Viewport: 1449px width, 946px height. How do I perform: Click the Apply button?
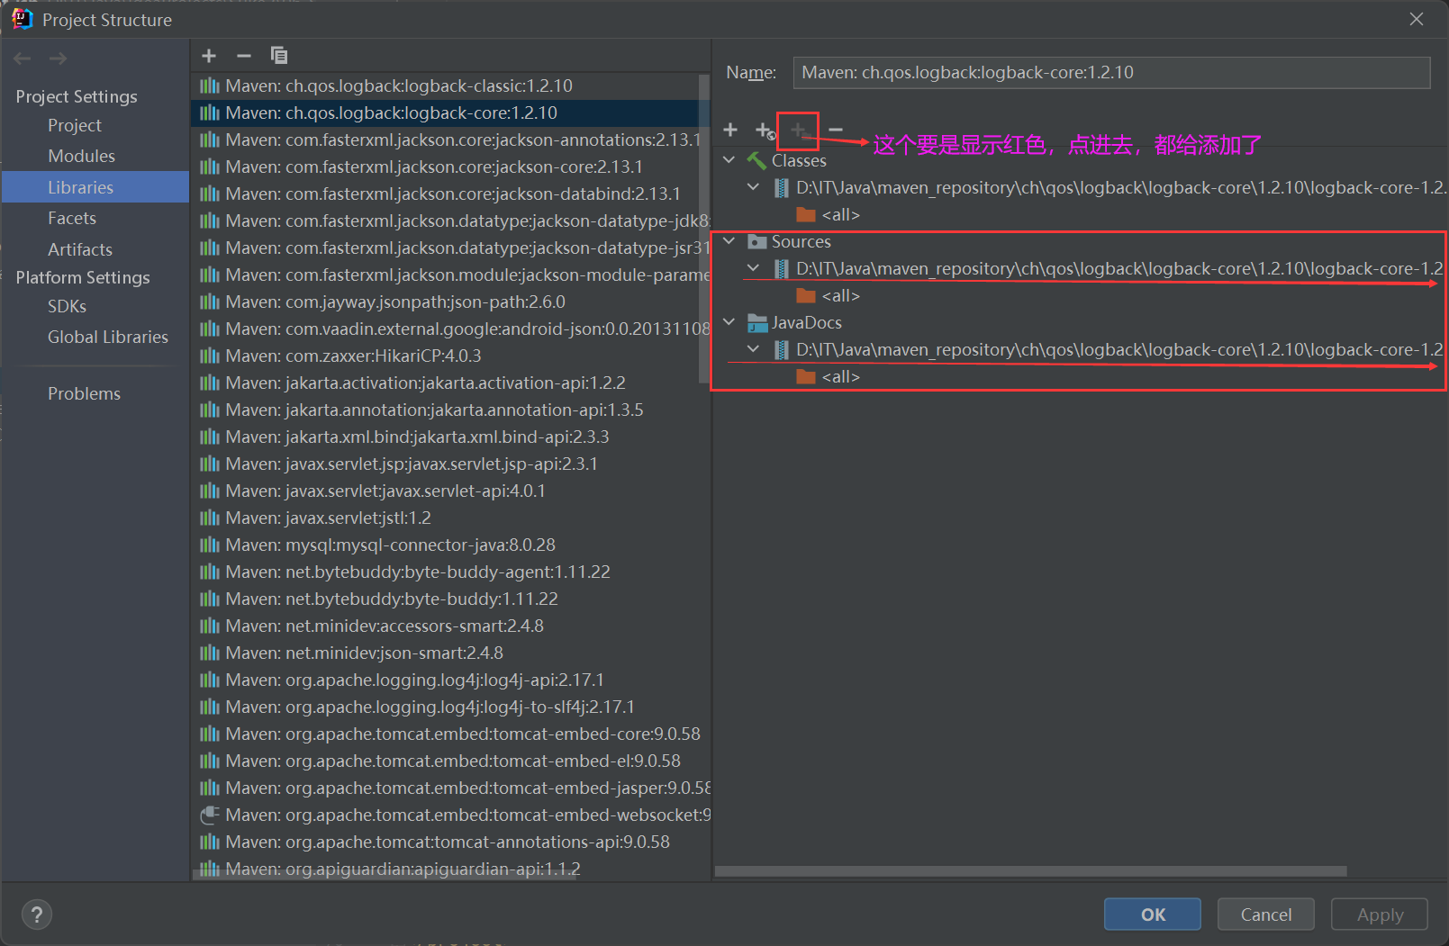tap(1379, 914)
